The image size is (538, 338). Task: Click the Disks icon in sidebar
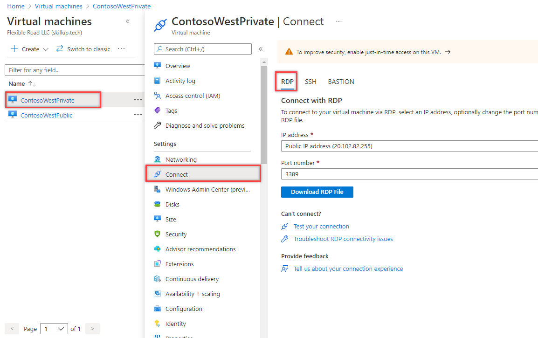pos(158,204)
